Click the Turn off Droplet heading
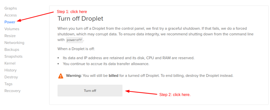Viewport: 270px width, 110px height. [80, 19]
